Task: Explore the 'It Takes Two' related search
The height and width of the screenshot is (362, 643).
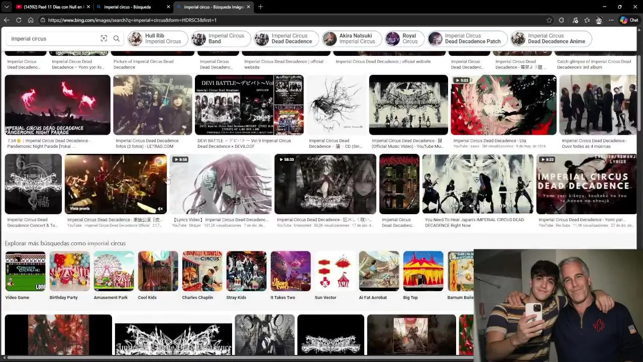Action: (290, 276)
